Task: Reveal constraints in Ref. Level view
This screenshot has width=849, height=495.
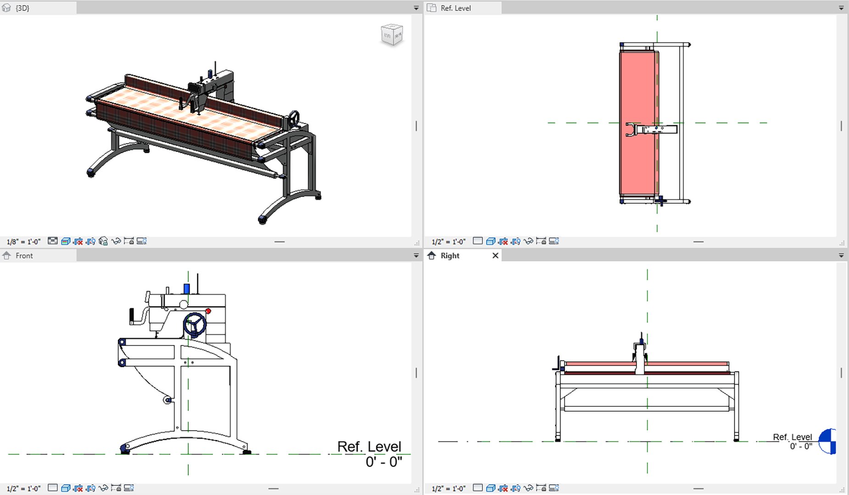Action: point(541,241)
